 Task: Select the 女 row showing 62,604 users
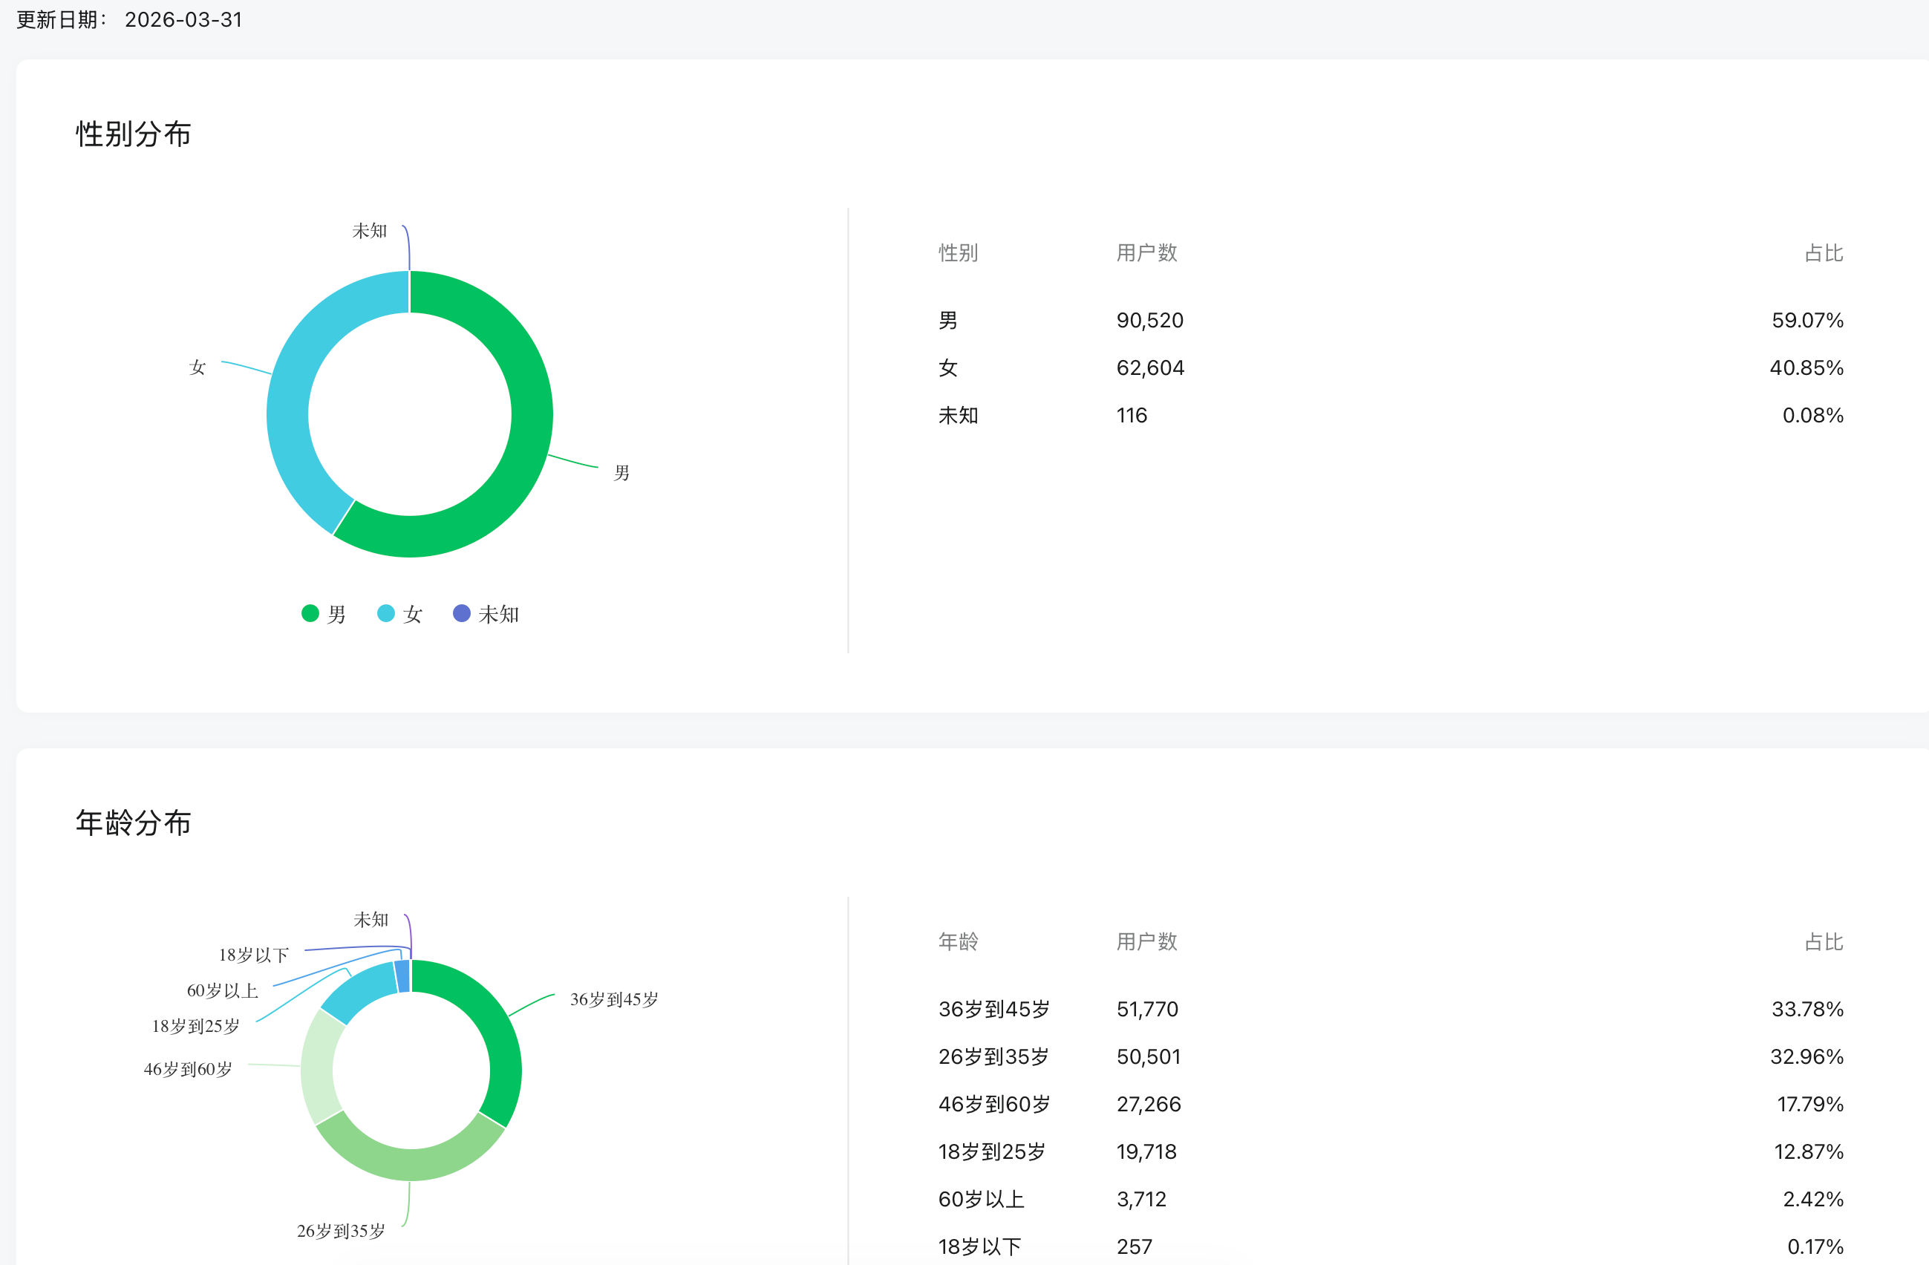pyautogui.click(x=1149, y=368)
